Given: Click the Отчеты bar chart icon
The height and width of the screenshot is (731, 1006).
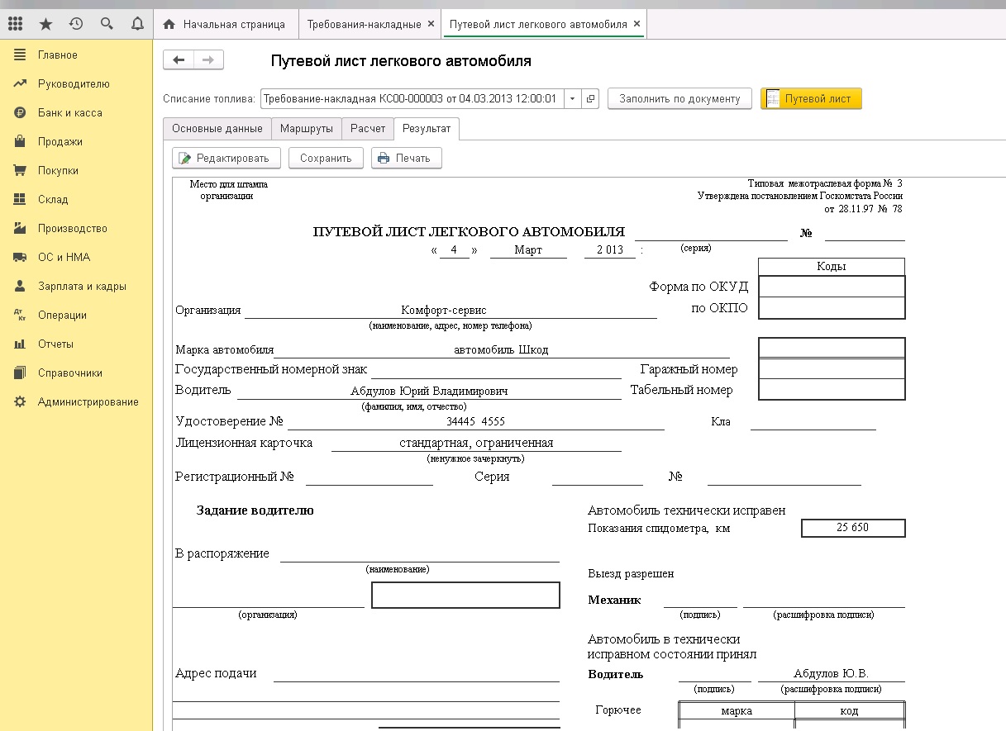Looking at the screenshot, I should 20,344.
